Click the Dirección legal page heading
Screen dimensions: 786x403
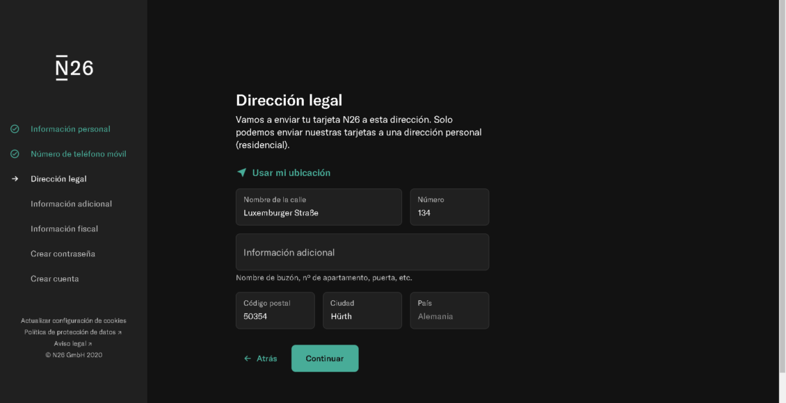[x=289, y=100]
